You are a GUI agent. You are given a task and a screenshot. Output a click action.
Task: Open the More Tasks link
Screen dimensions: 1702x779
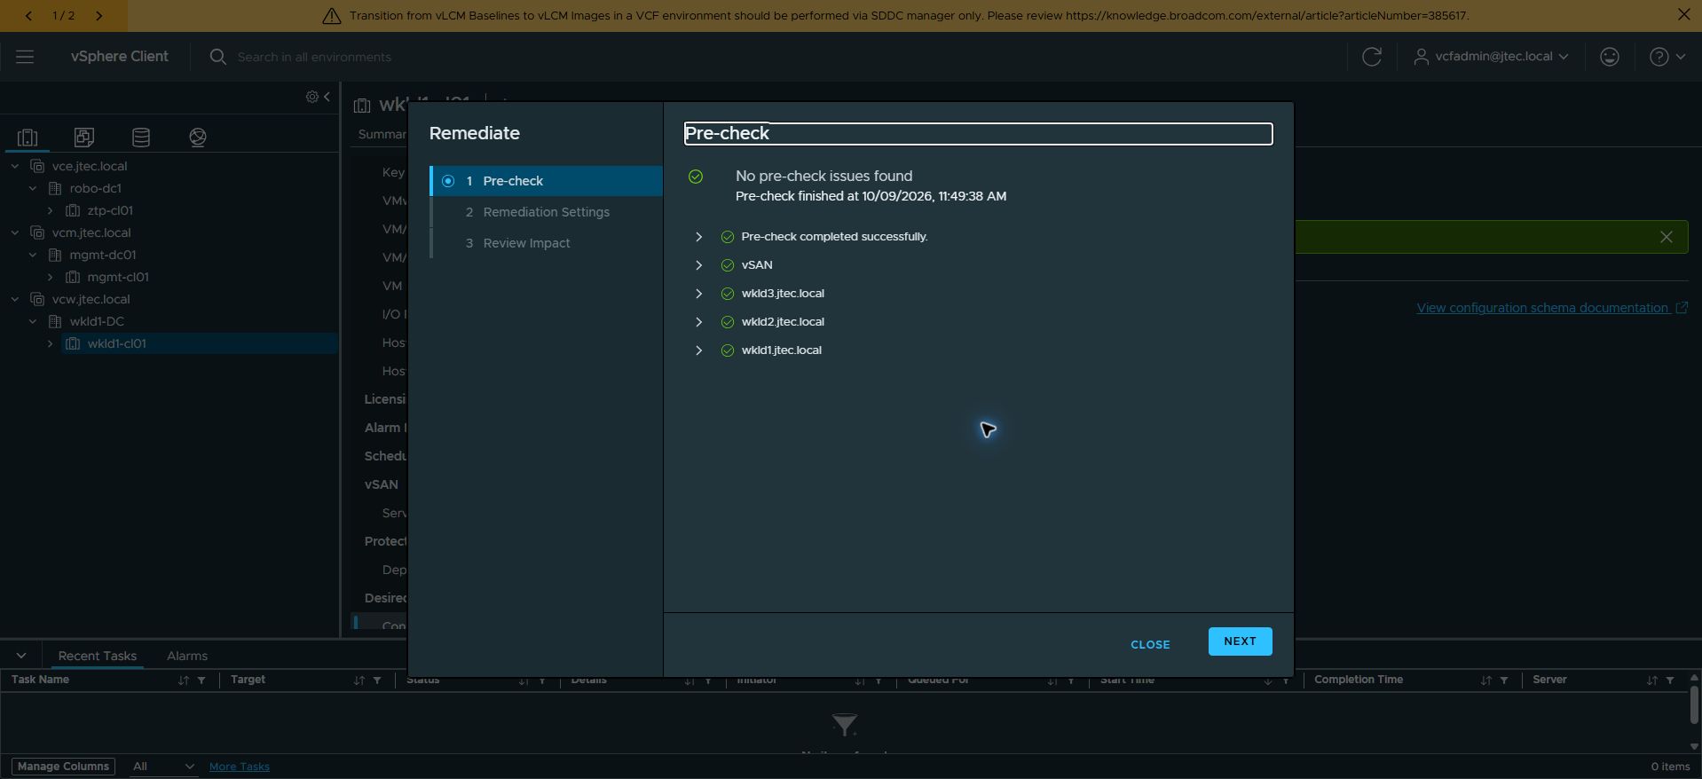click(x=240, y=767)
